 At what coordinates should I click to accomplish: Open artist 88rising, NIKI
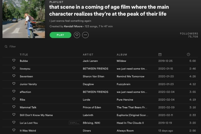91,123
